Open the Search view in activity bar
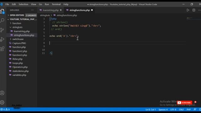Screen dimensions: 201x113 (2, 20)
